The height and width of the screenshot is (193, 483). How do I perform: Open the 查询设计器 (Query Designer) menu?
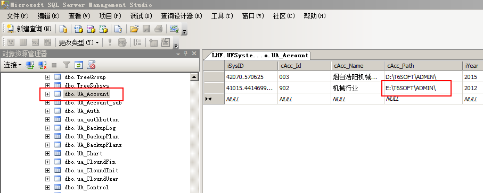tap(182, 16)
